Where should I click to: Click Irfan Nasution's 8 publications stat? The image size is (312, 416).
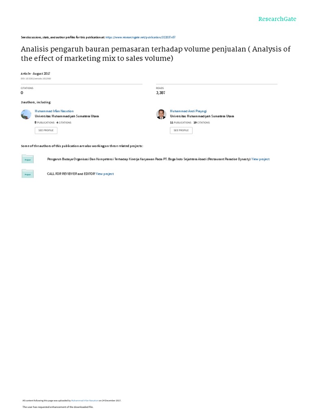[45, 122]
